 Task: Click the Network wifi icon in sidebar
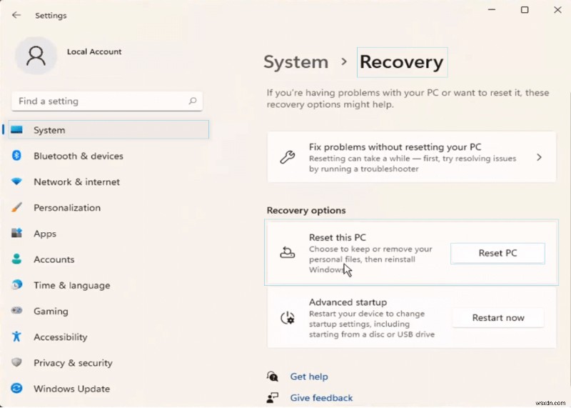[16, 181]
